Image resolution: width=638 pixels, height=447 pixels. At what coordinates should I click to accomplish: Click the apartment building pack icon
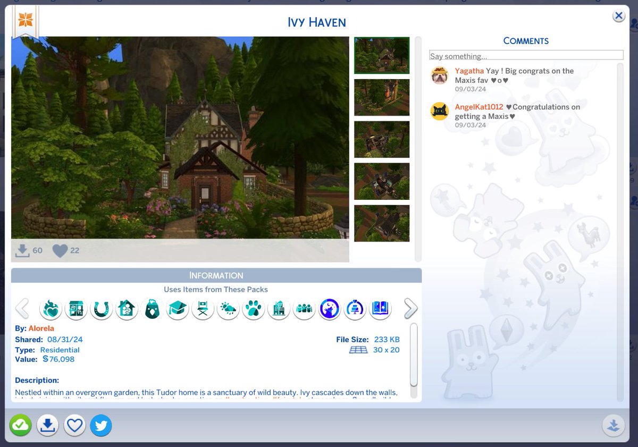(x=76, y=308)
